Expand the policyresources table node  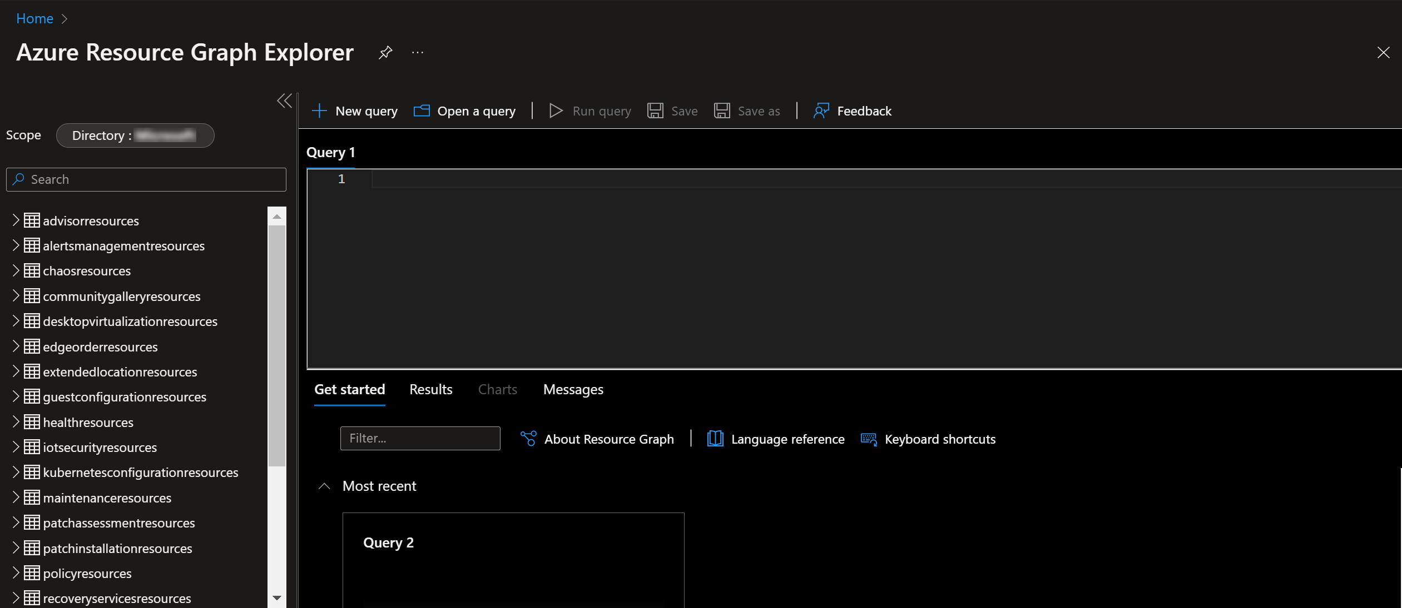pyautogui.click(x=16, y=573)
